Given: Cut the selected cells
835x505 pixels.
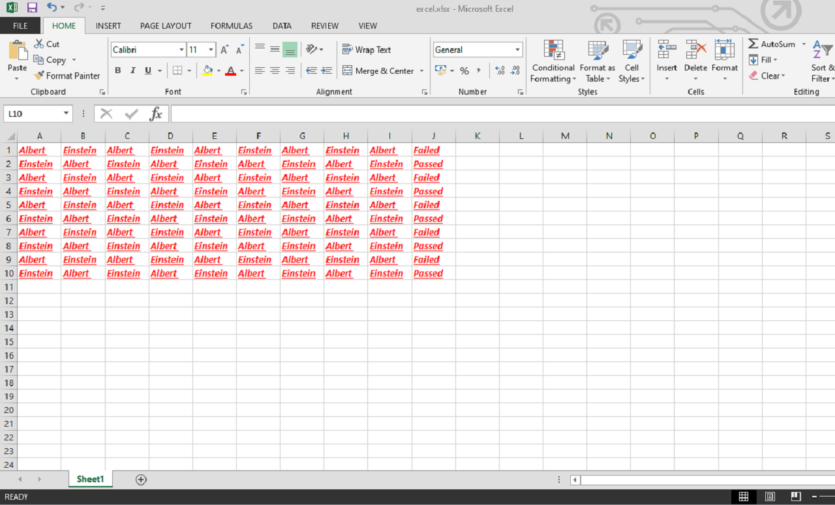Looking at the screenshot, I should tap(46, 44).
